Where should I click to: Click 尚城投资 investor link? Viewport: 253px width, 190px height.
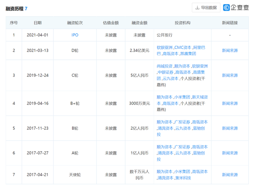165,66
